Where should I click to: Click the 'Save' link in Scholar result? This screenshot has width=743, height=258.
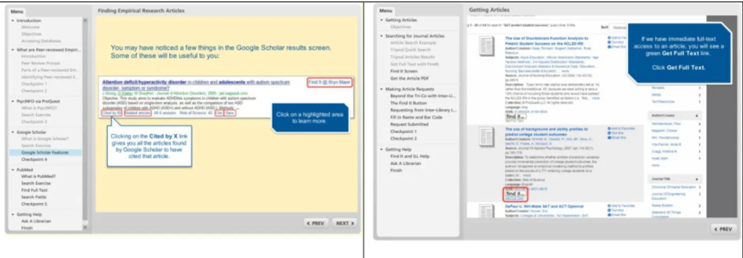[x=230, y=113]
